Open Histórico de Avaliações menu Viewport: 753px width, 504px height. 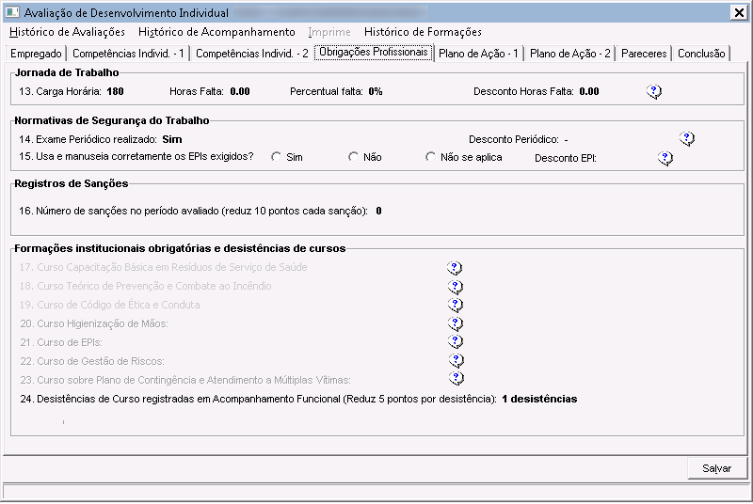(67, 32)
